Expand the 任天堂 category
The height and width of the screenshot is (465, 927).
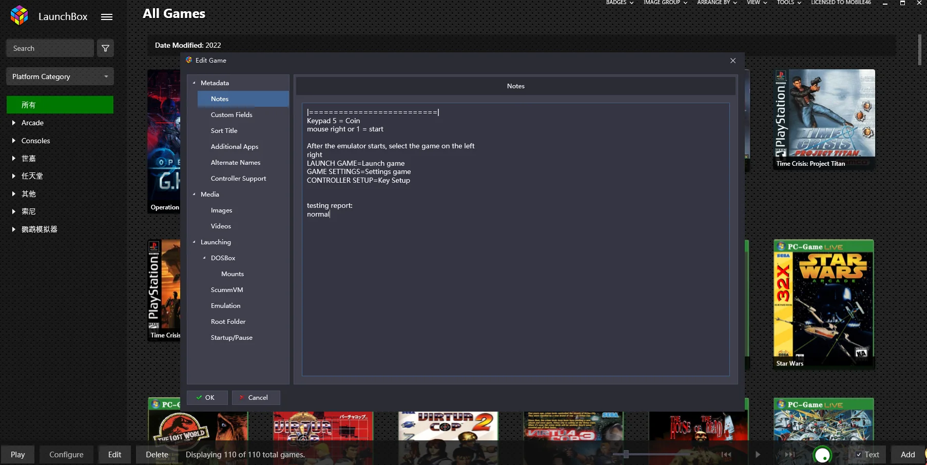pos(14,176)
